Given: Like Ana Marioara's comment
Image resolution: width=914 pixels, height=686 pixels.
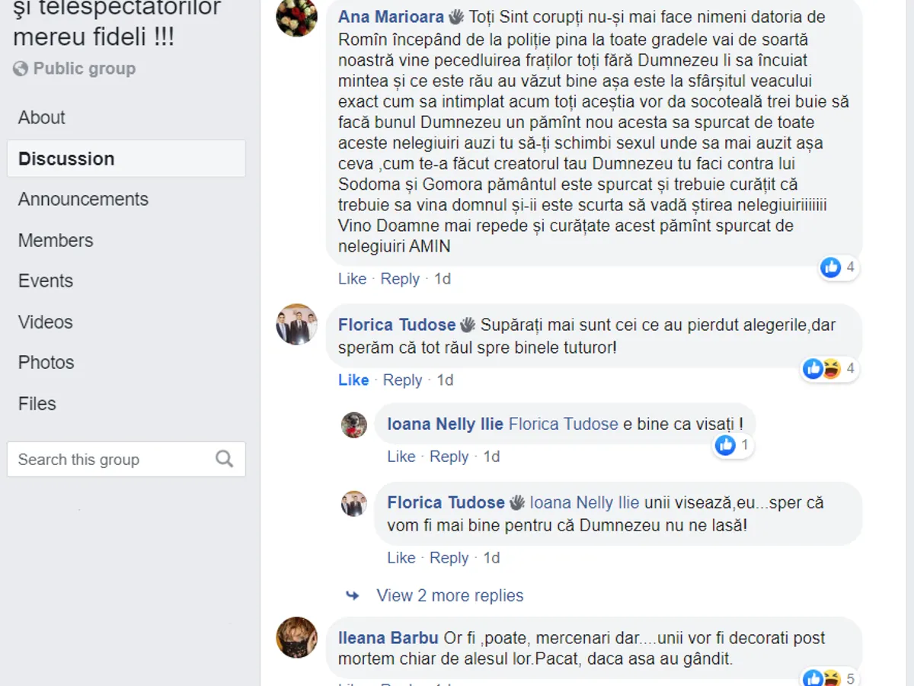Looking at the screenshot, I should click(352, 279).
